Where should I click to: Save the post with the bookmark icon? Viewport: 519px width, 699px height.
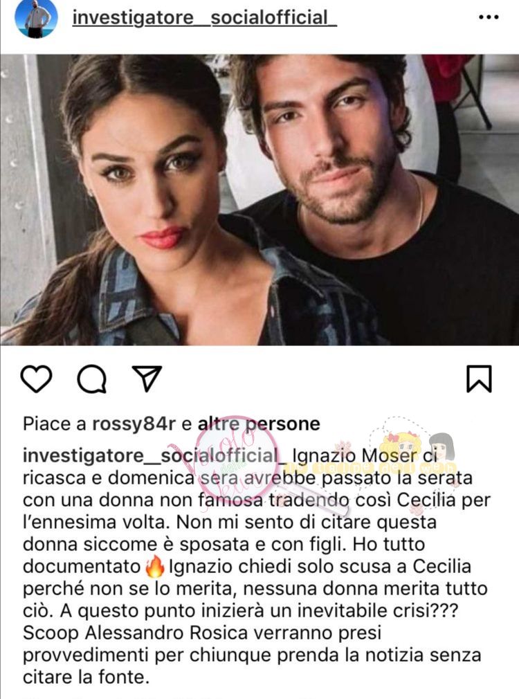(x=479, y=379)
